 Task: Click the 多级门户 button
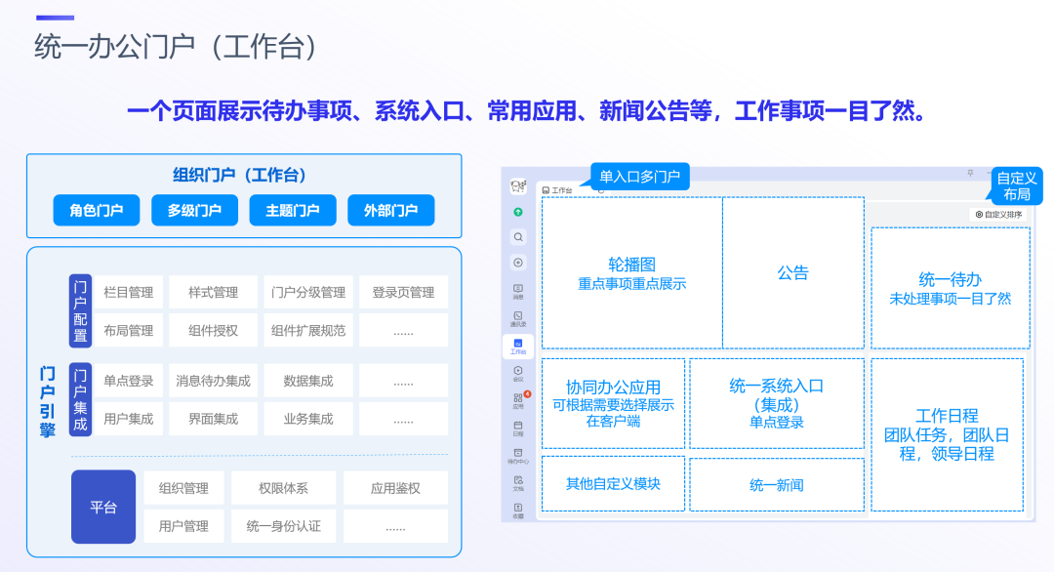[x=194, y=210]
